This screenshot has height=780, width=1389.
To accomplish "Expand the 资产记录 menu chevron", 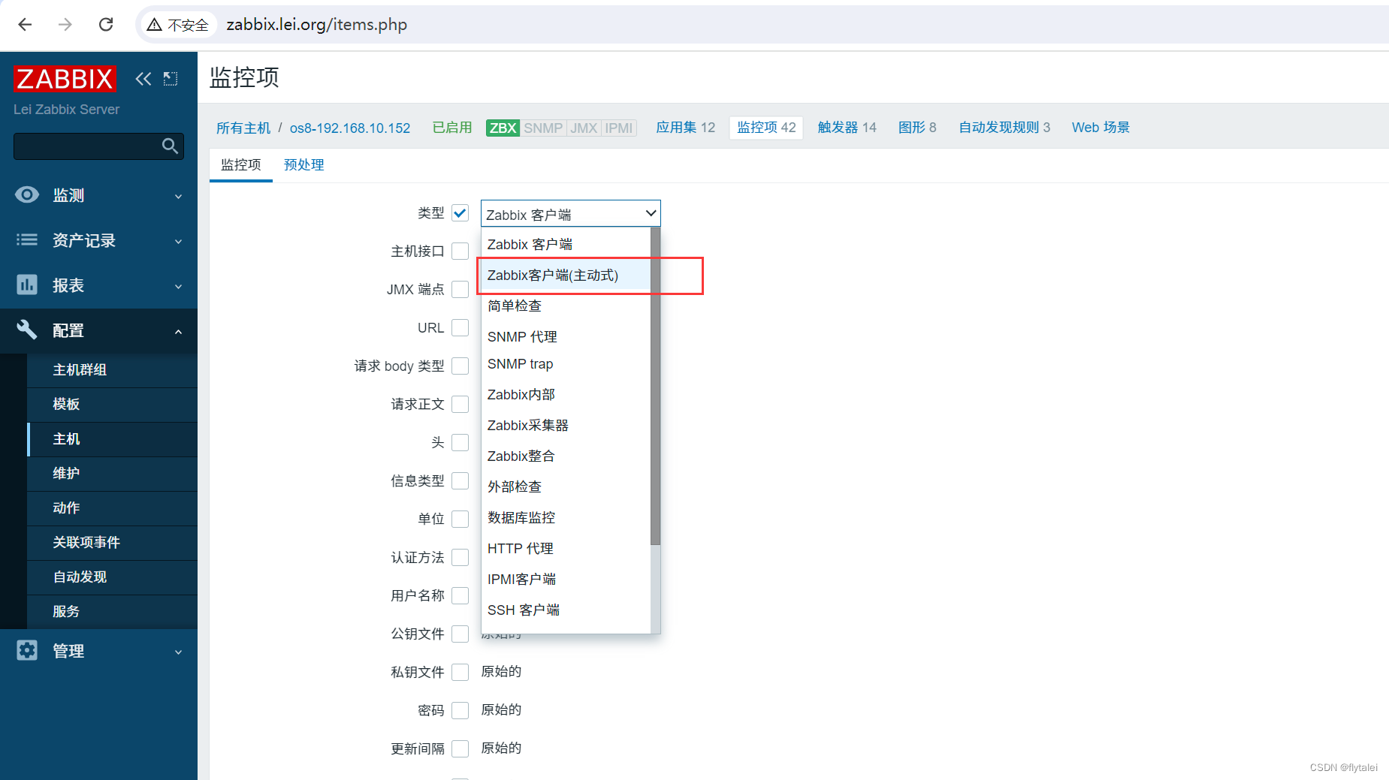I will pos(178,242).
